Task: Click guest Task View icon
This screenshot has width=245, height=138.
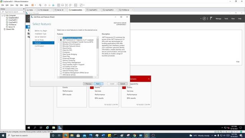Action: pyautogui.click(x=41, y=128)
